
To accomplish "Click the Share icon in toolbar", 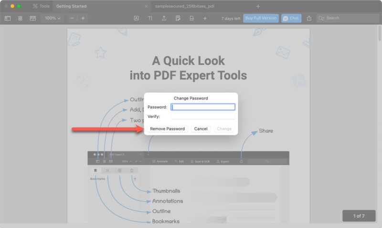I will 309,18.
